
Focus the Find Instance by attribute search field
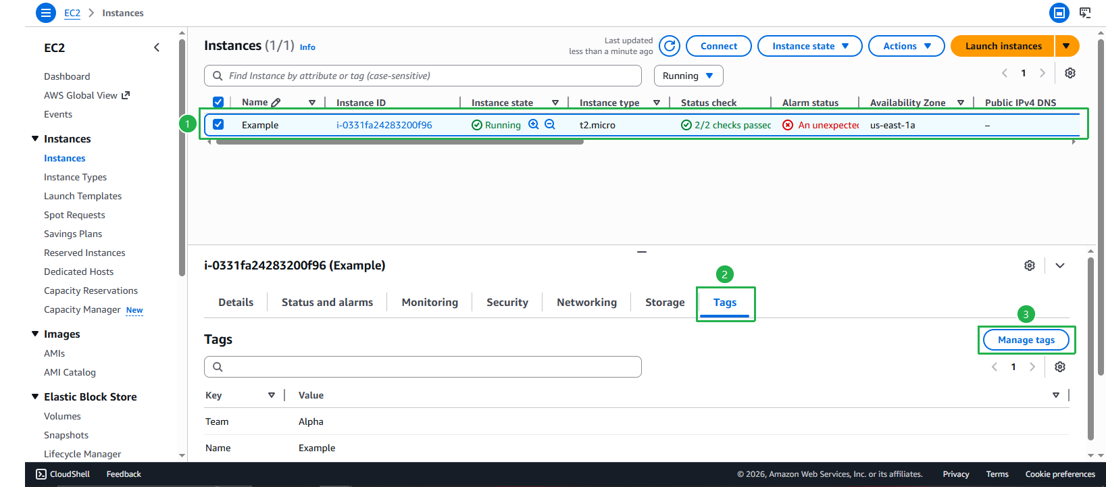click(x=423, y=76)
